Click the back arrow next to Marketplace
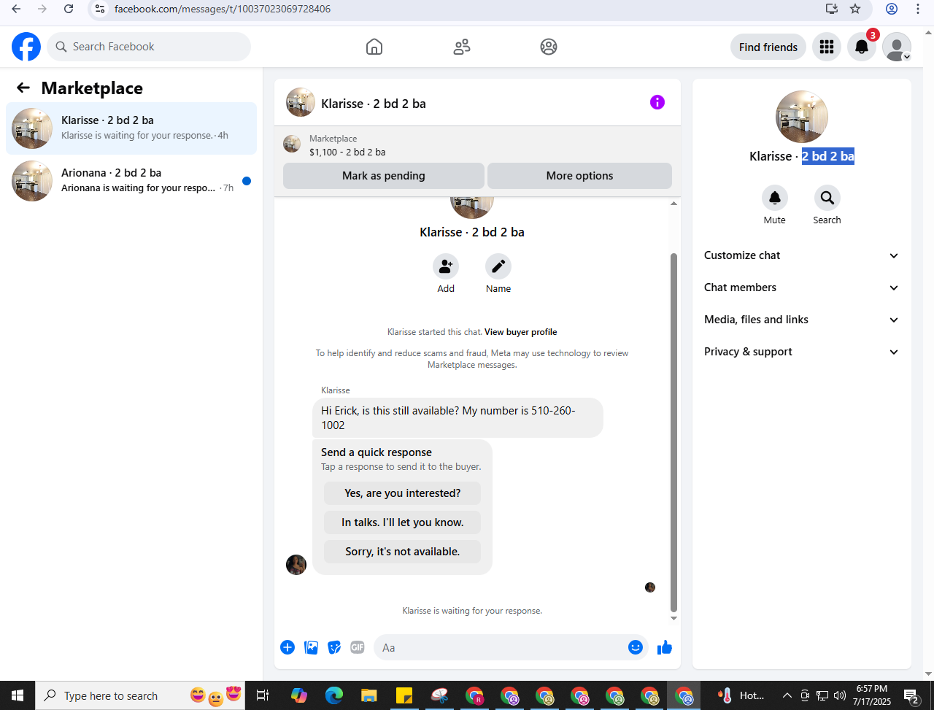The height and width of the screenshot is (710, 934). (x=23, y=88)
